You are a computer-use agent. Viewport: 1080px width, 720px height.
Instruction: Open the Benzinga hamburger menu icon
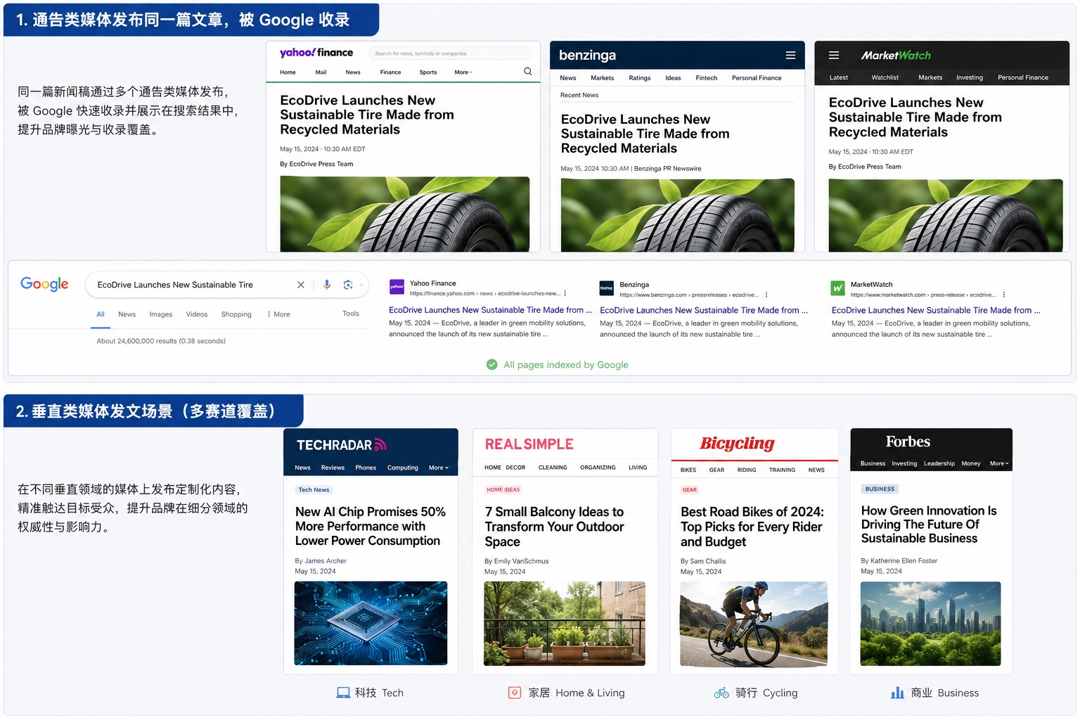point(790,55)
